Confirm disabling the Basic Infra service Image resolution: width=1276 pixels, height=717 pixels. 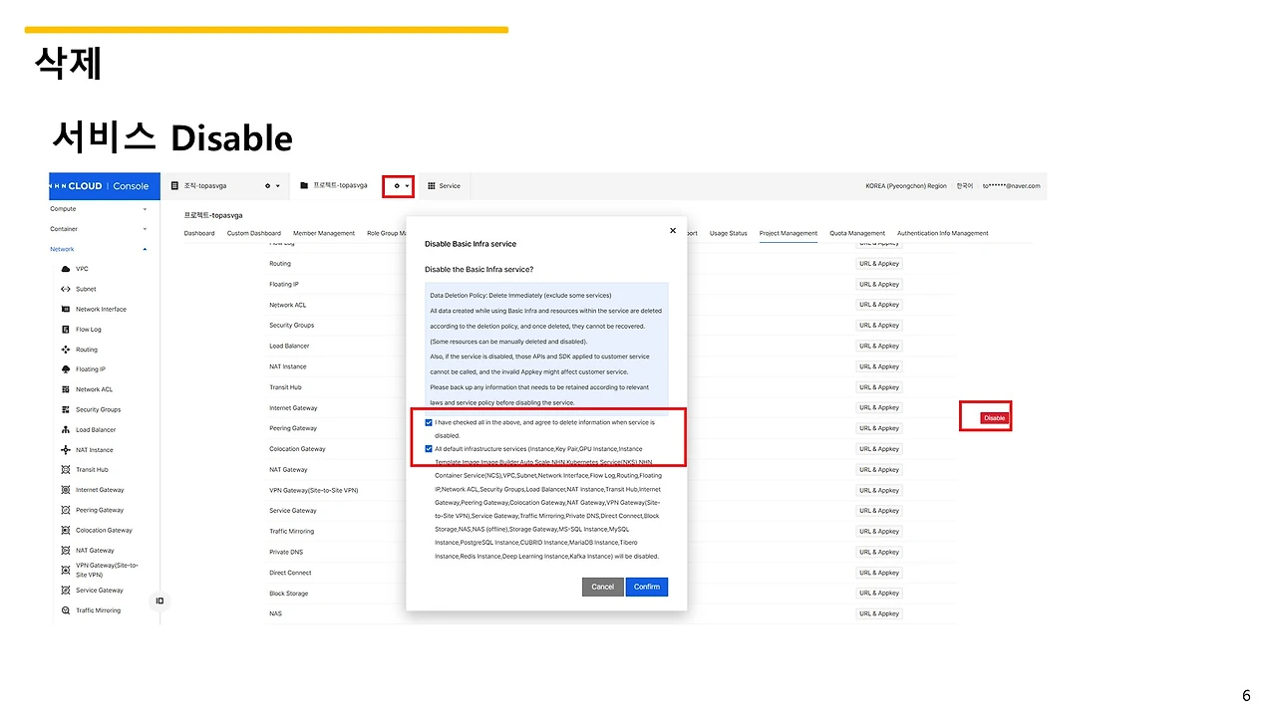point(647,588)
